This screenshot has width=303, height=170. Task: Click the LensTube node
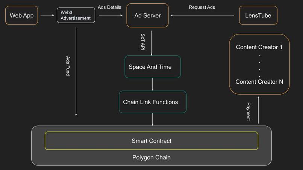click(258, 15)
